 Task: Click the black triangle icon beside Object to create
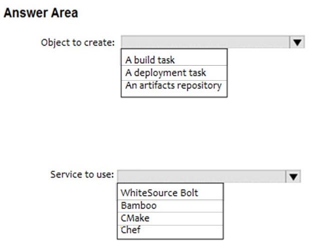[297, 43]
